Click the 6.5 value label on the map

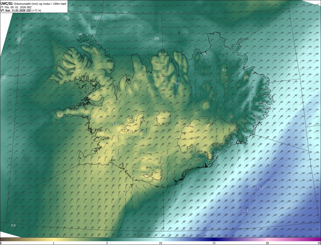206,54
